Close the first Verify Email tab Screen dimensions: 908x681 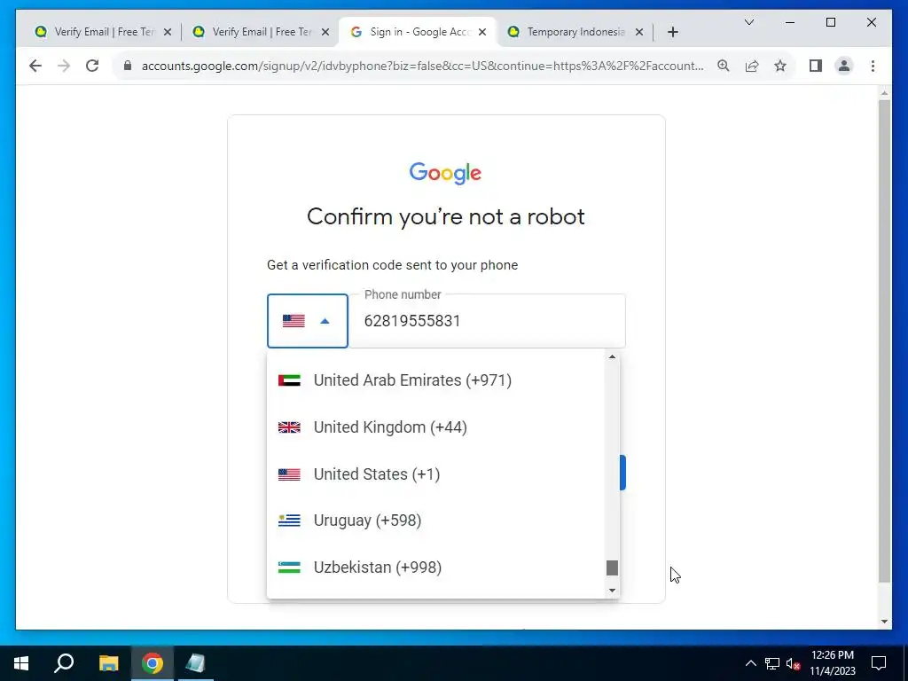[168, 32]
